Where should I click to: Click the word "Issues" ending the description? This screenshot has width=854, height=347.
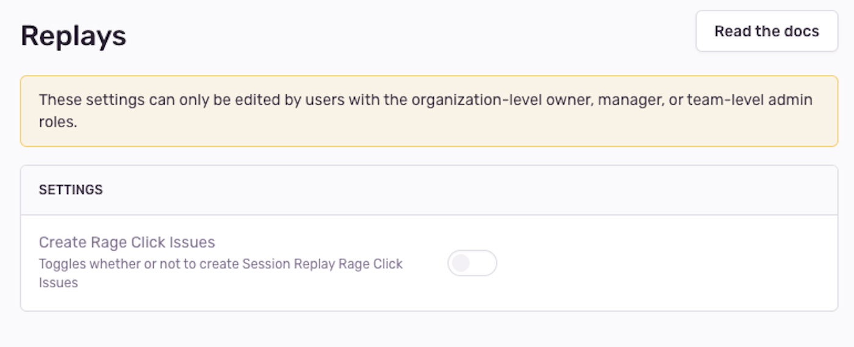click(59, 282)
